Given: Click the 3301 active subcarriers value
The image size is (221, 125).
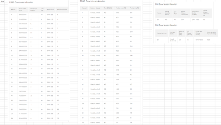Looking at the screenshot, I should coord(182,20).
